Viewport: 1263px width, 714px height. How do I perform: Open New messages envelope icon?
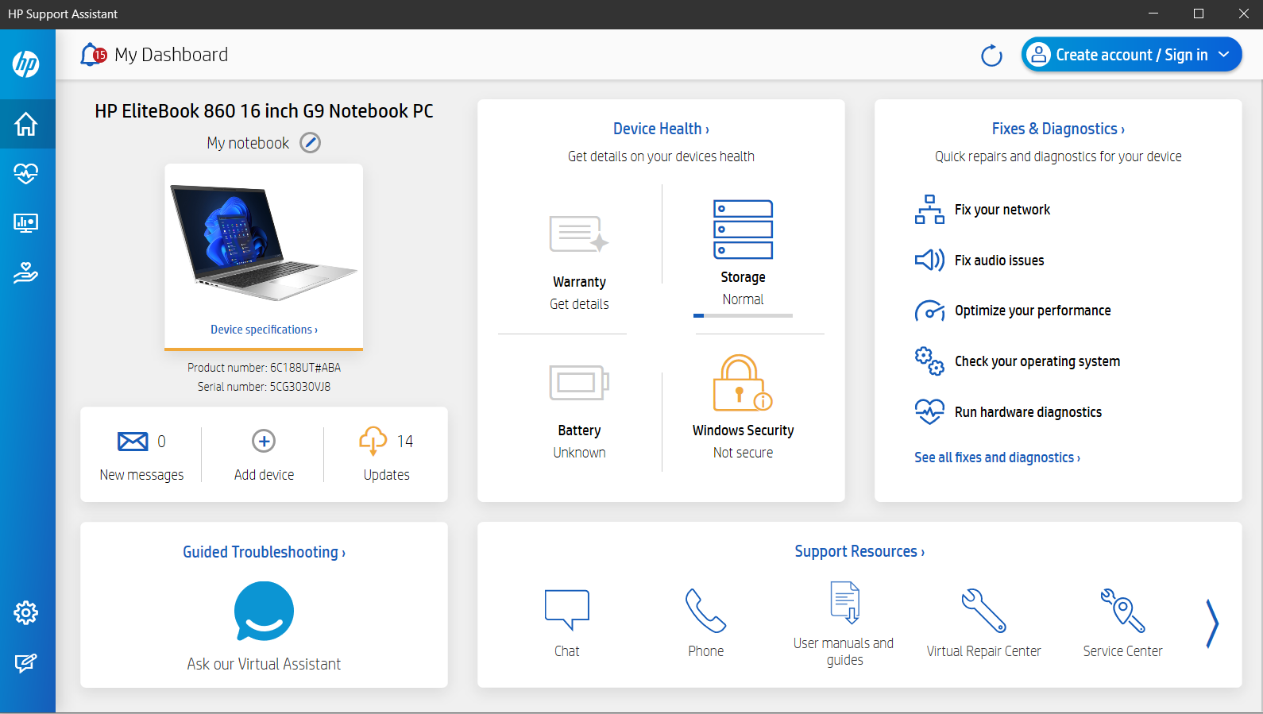click(133, 441)
